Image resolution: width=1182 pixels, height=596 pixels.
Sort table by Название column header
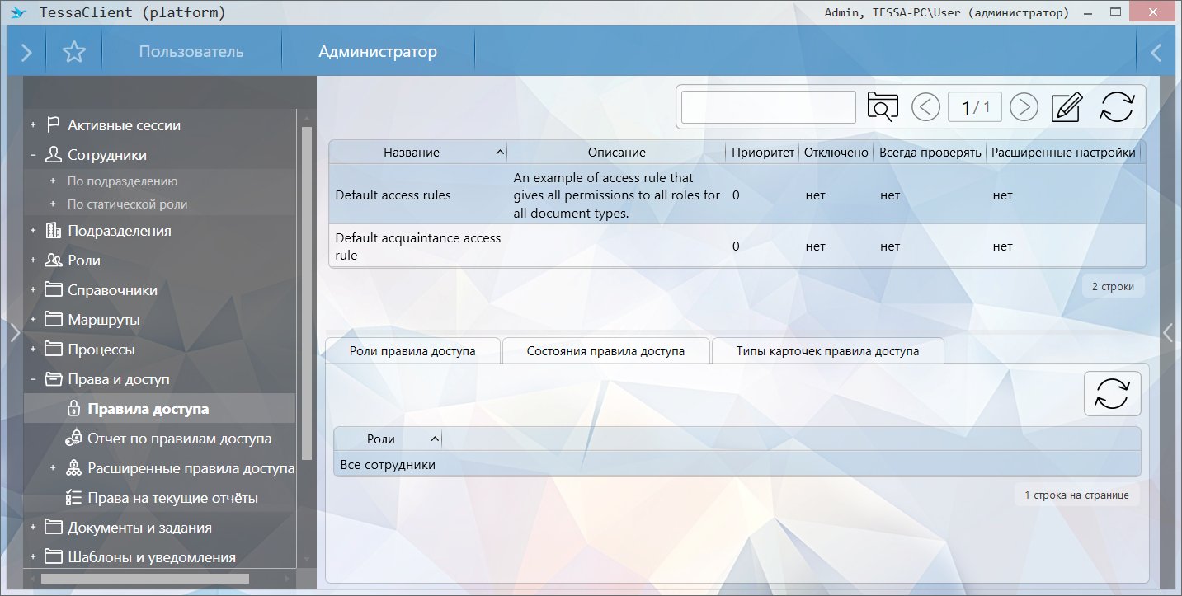[411, 153]
